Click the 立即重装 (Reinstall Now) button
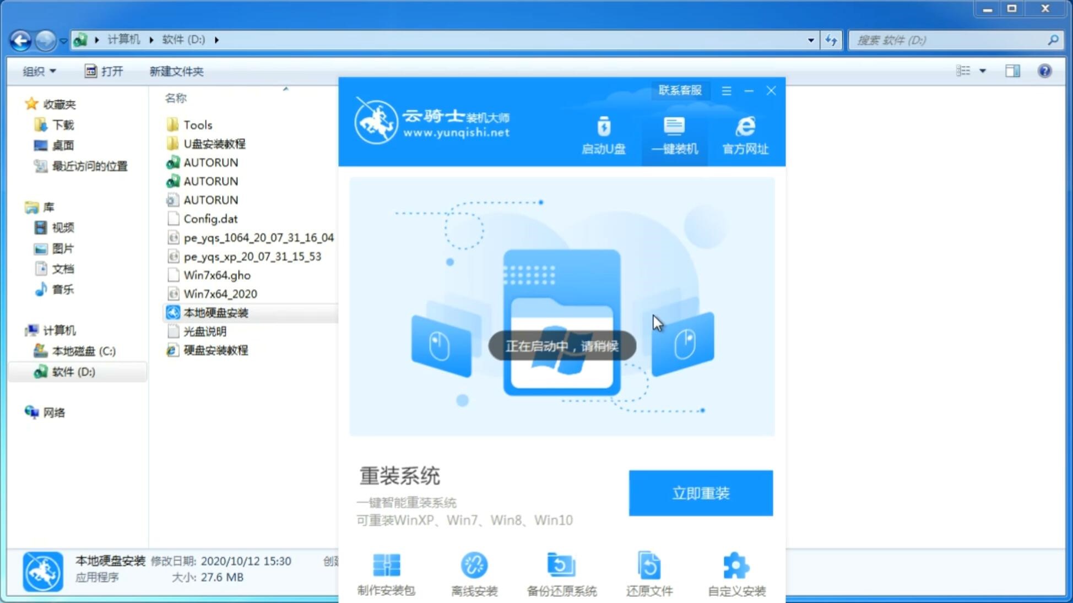 pos(701,492)
